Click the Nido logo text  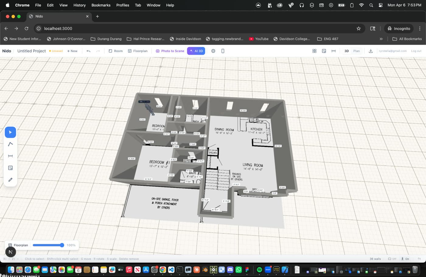pyautogui.click(x=7, y=51)
